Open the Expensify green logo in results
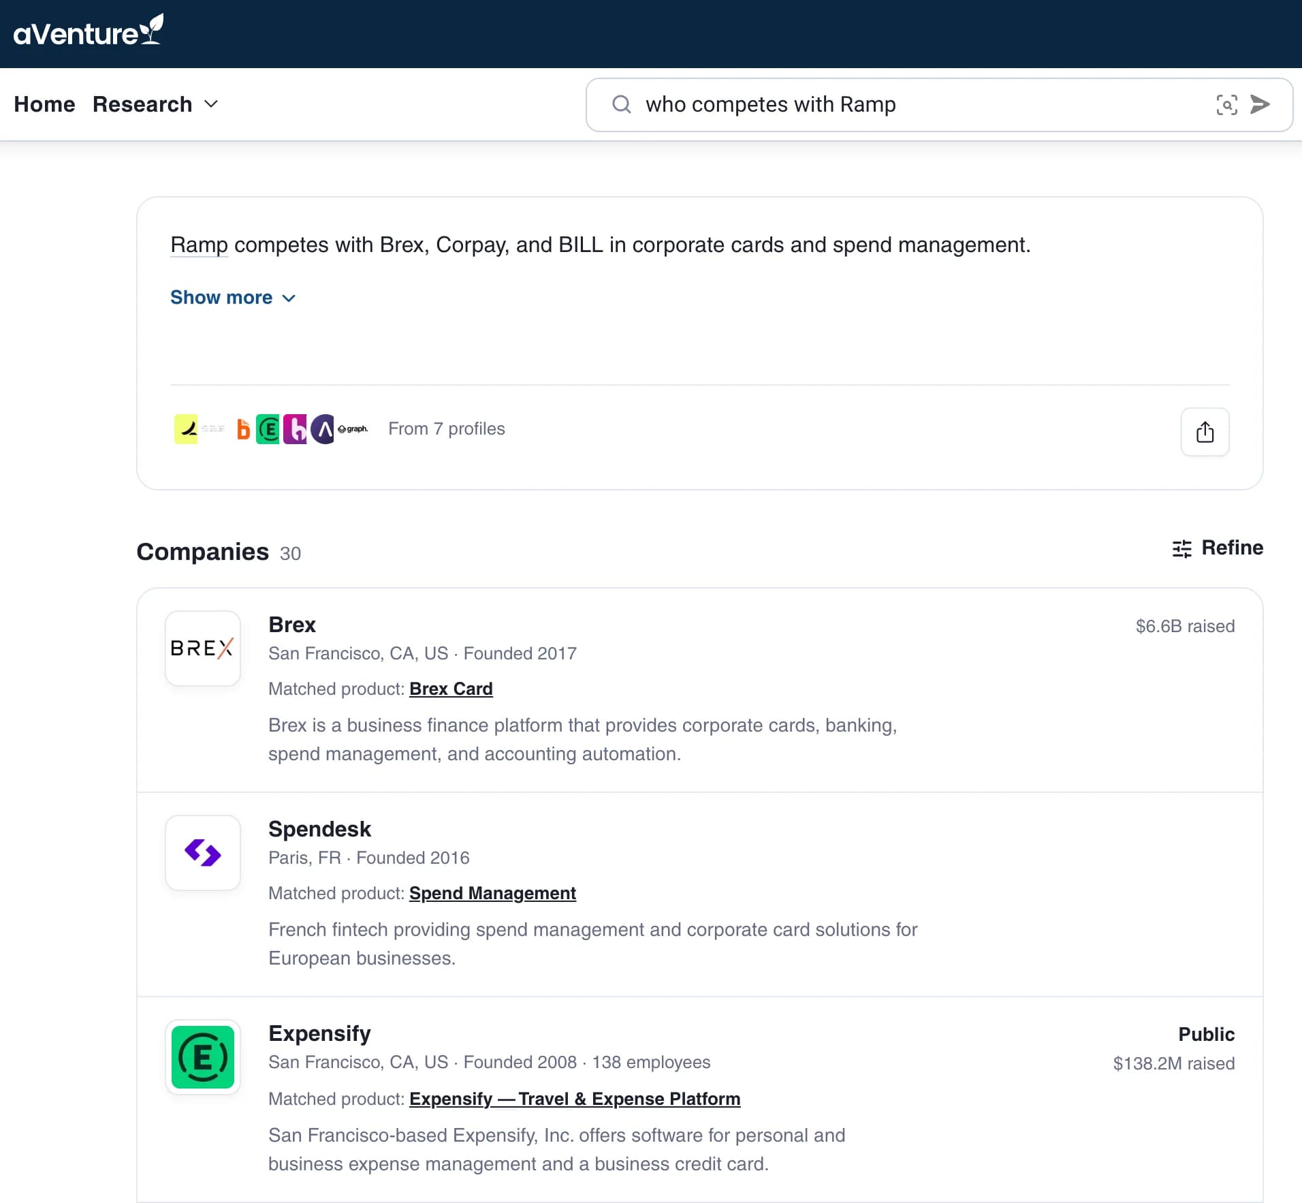This screenshot has height=1203, width=1302. [203, 1057]
